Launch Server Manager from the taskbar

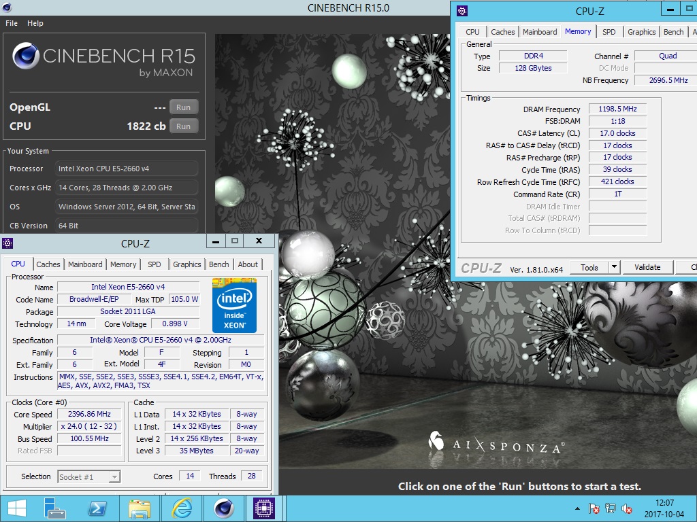point(55,508)
